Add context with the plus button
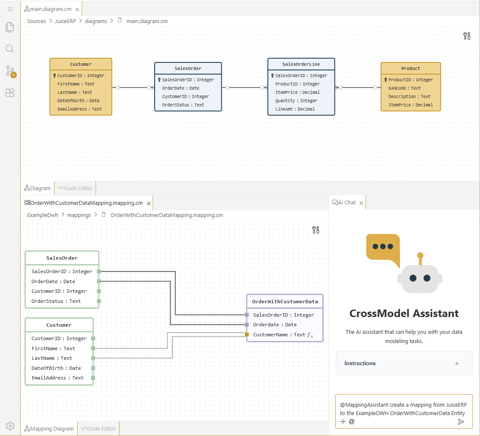480x436 pixels. 343,422
